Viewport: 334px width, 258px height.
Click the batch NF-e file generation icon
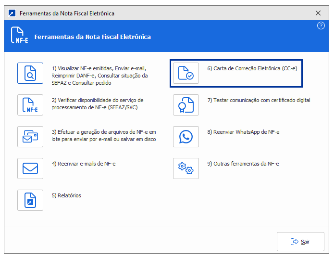tap(30, 137)
